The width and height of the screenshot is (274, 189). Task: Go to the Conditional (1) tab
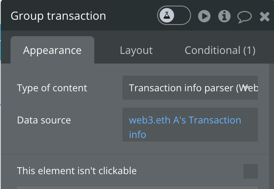coord(220,50)
